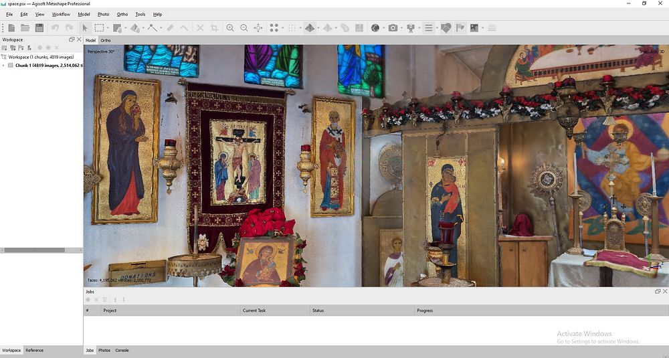Viewport: 669px width, 358px height.
Task: Open the point cloud view dropdown arrow
Action: click(284, 28)
